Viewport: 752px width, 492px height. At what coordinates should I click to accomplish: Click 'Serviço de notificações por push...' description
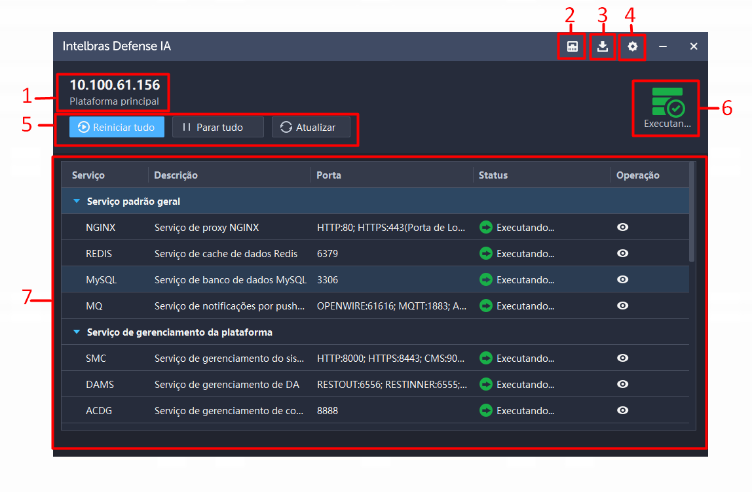point(229,306)
